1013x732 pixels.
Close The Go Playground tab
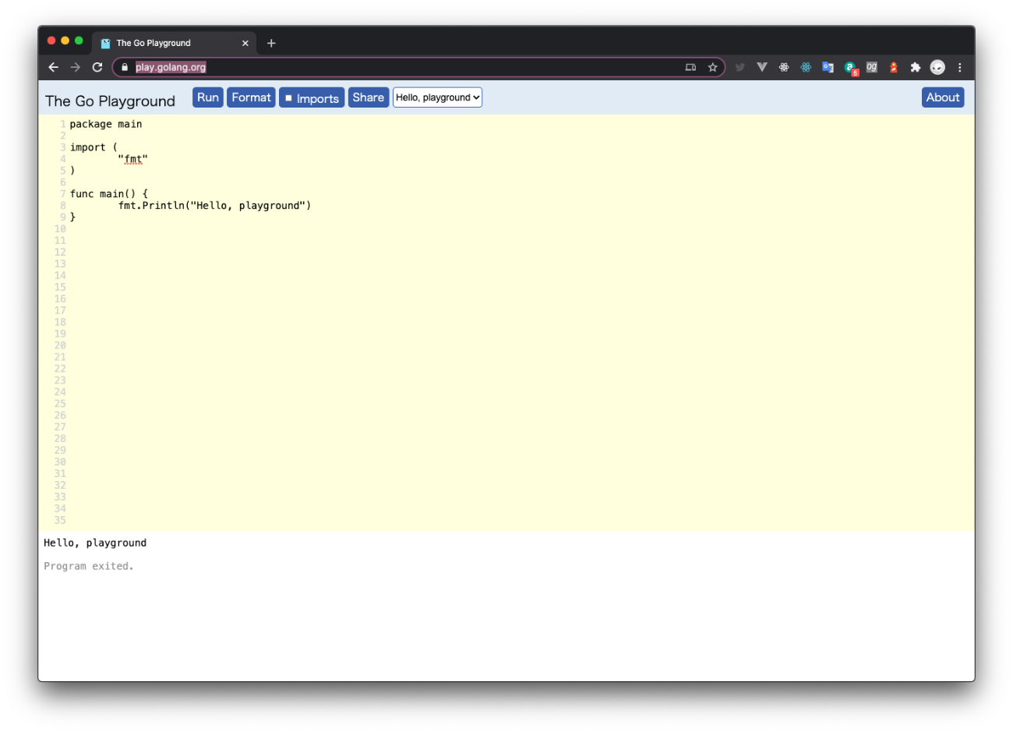coord(245,43)
